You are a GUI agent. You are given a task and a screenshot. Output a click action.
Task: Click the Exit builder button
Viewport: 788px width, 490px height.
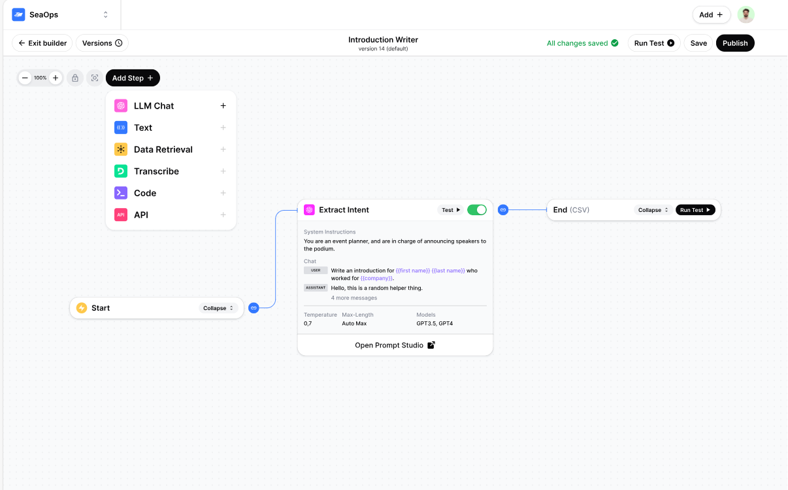[x=42, y=43]
